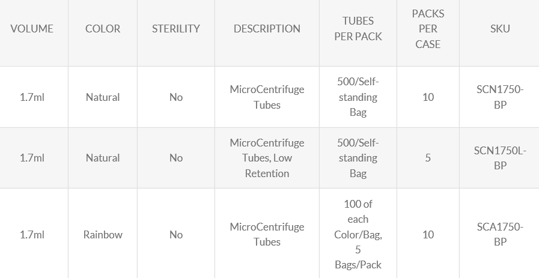Screen dimensions: 539x278
Task: Select the STERILITY column header
Action: point(176,29)
